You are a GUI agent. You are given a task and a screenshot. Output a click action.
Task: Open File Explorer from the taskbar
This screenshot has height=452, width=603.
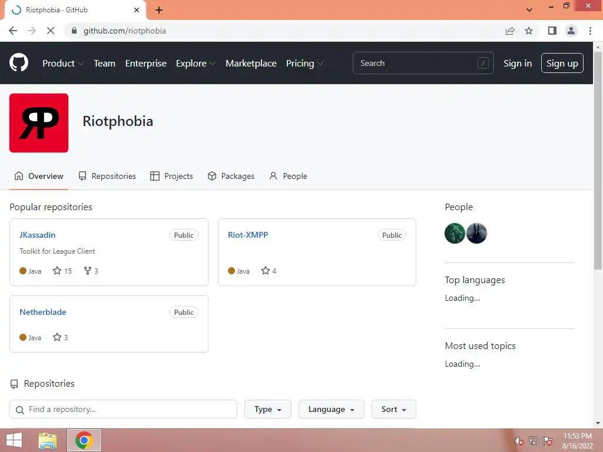(x=48, y=440)
